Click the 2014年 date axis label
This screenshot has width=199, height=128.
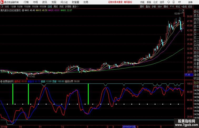point(4,127)
